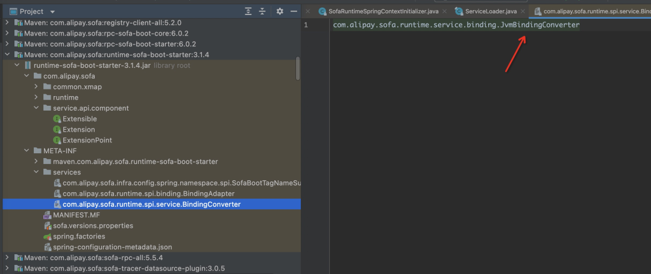Screen dimensions: 651x274
Task: Click the Maven registry-client-all library icon
Action: [x=18, y=23]
